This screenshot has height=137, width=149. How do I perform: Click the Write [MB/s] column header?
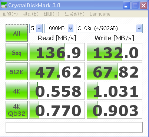click(x=115, y=38)
